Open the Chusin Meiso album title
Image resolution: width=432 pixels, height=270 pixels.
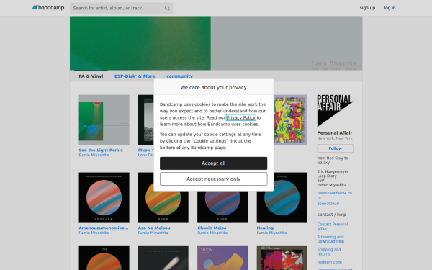pyautogui.click(x=212, y=228)
